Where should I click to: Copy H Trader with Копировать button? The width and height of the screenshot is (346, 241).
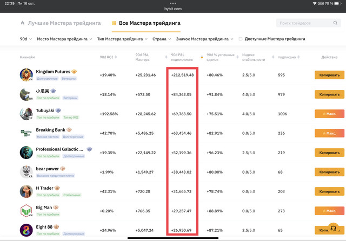329,191
